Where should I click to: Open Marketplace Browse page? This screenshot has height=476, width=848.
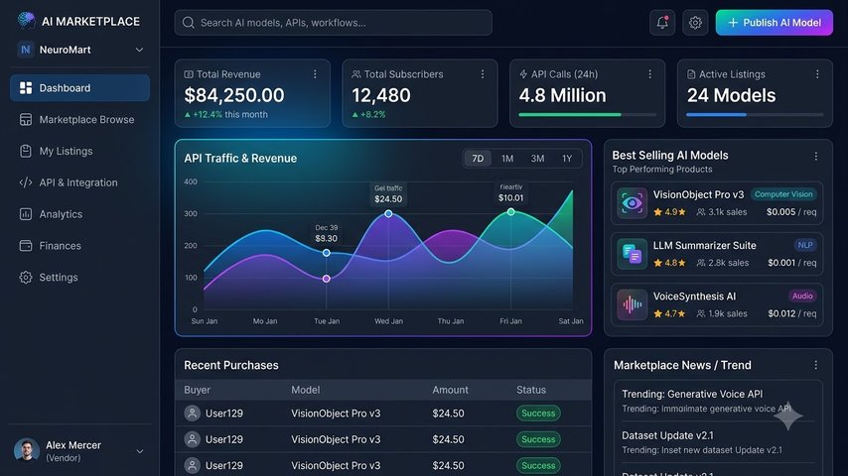(x=79, y=119)
